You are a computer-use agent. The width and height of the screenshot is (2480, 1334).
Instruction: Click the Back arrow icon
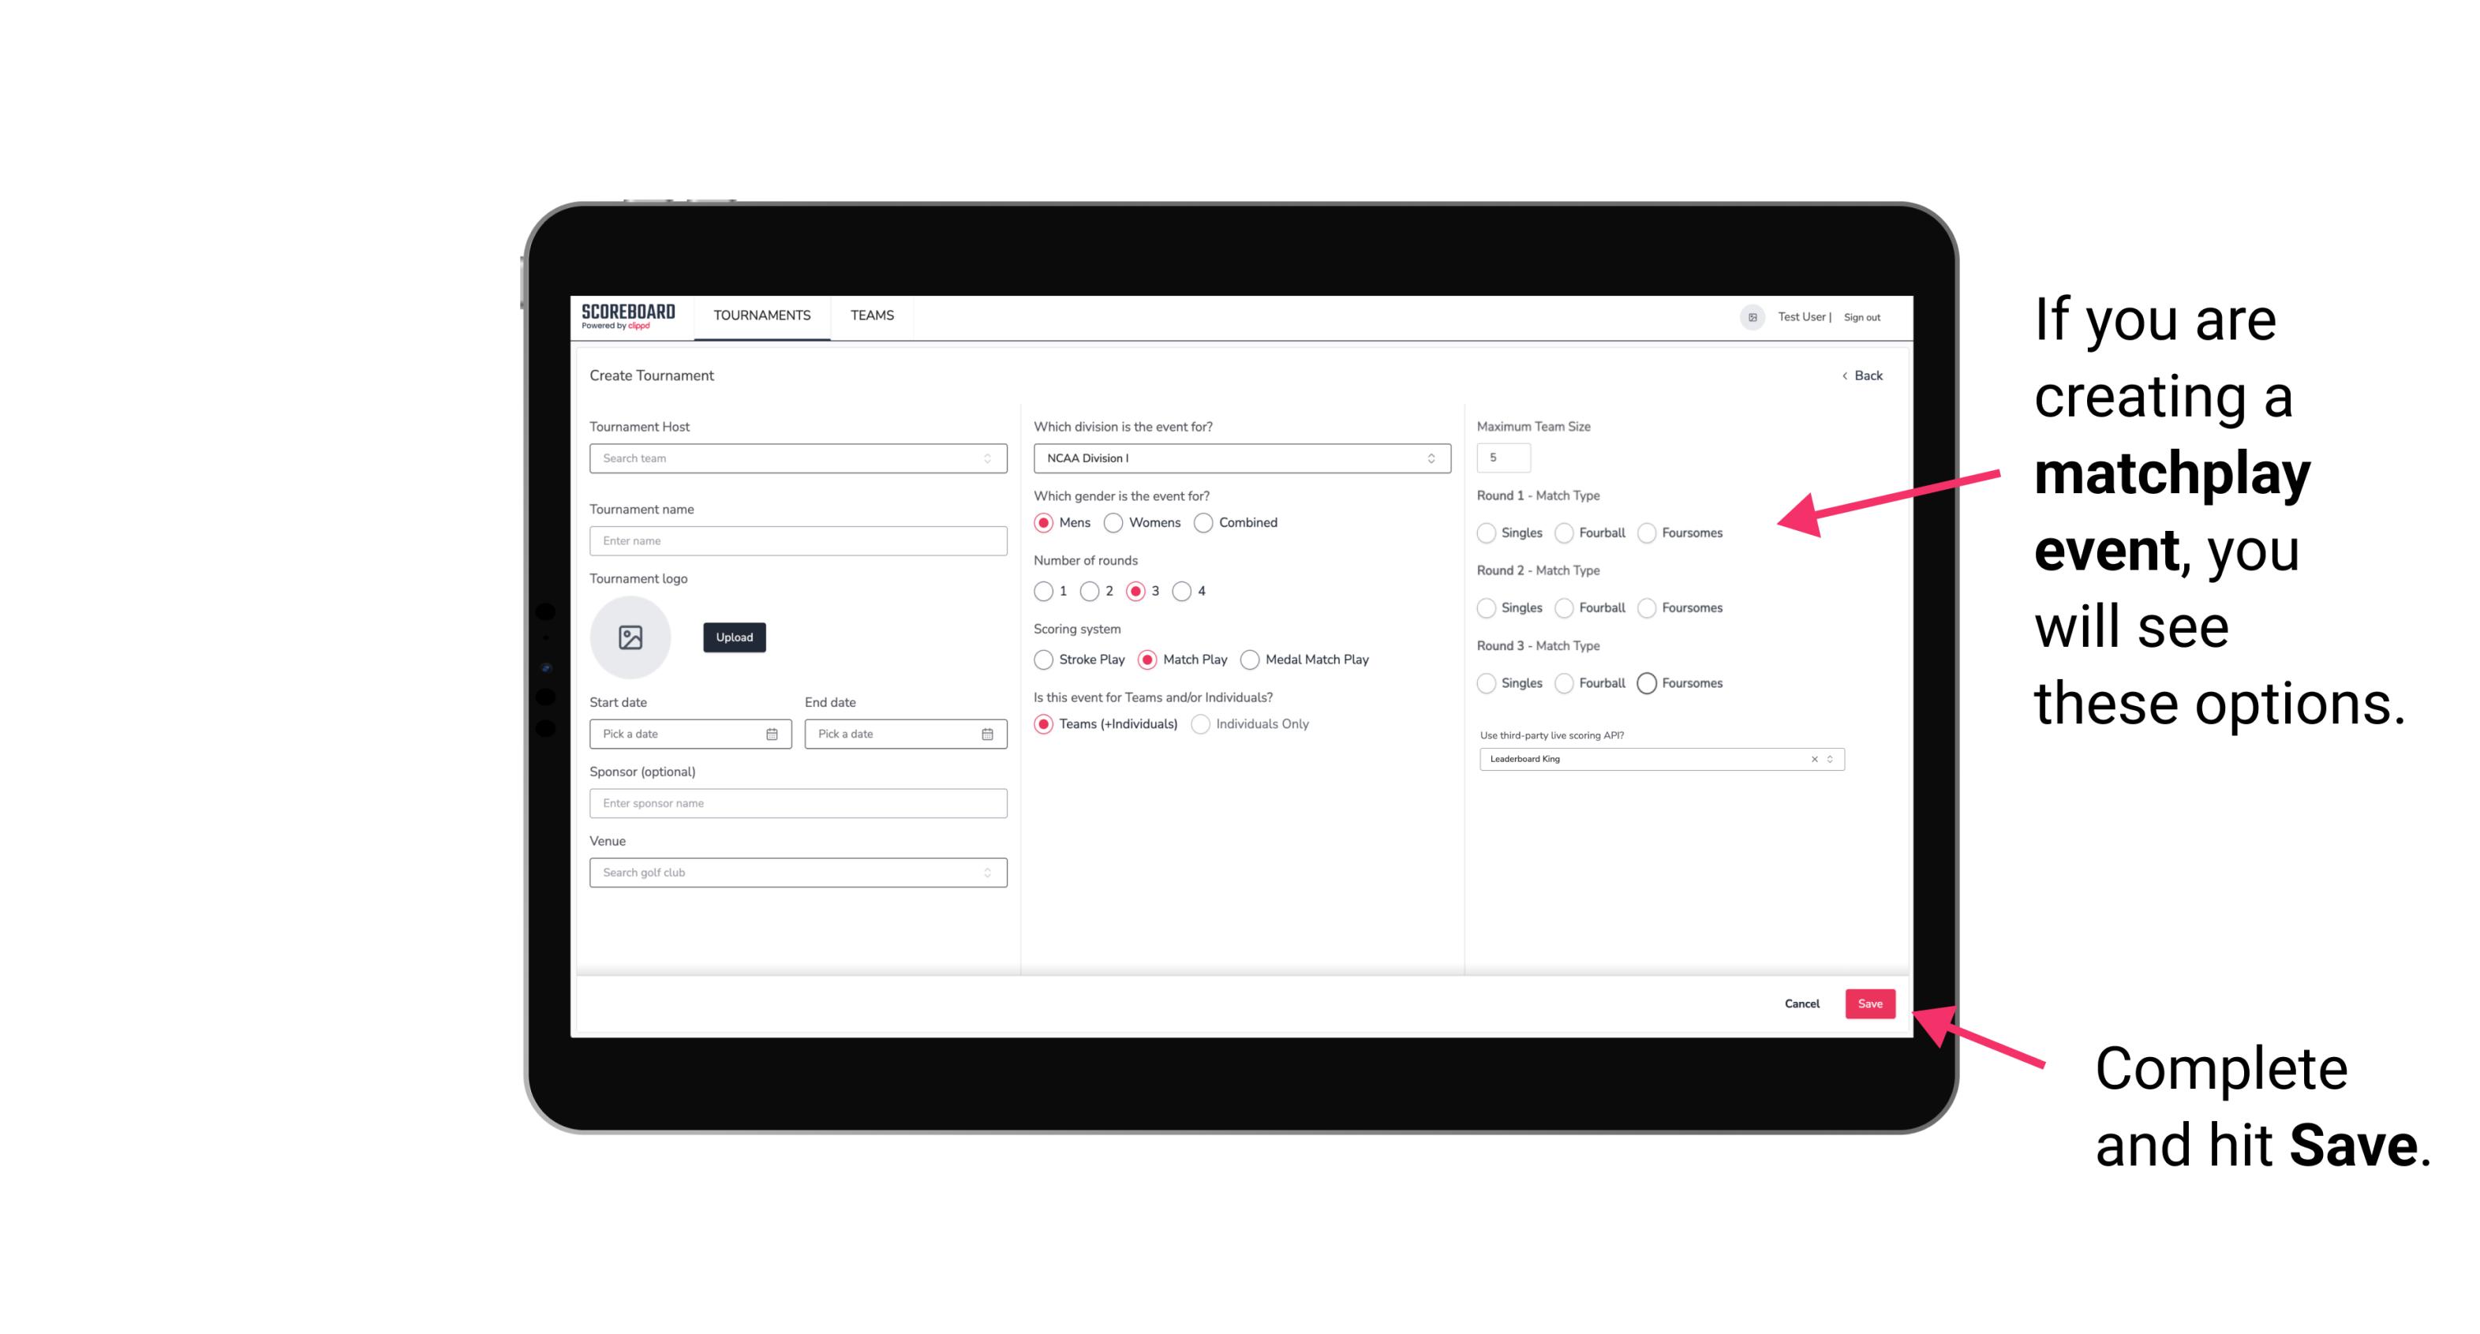point(1844,376)
